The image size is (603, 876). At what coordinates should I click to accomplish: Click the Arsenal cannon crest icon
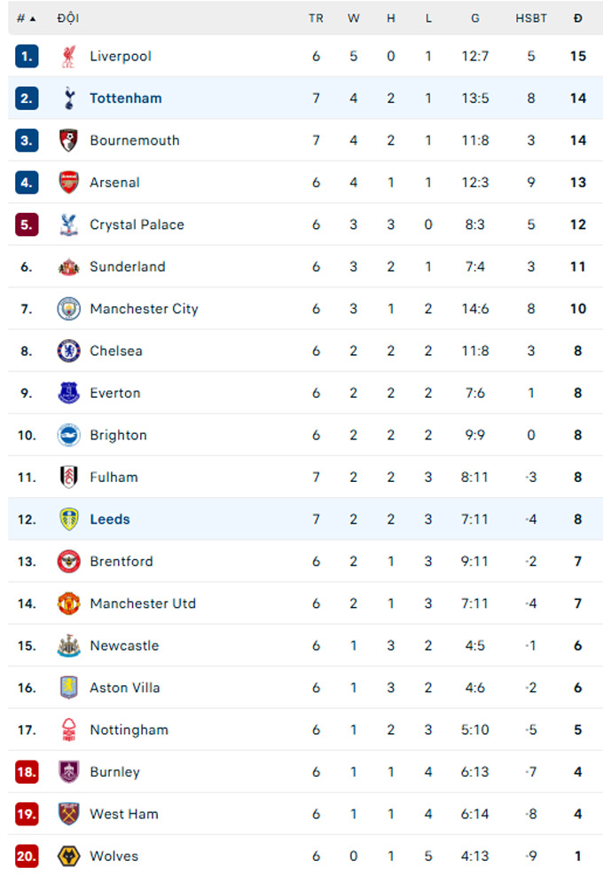tap(68, 183)
